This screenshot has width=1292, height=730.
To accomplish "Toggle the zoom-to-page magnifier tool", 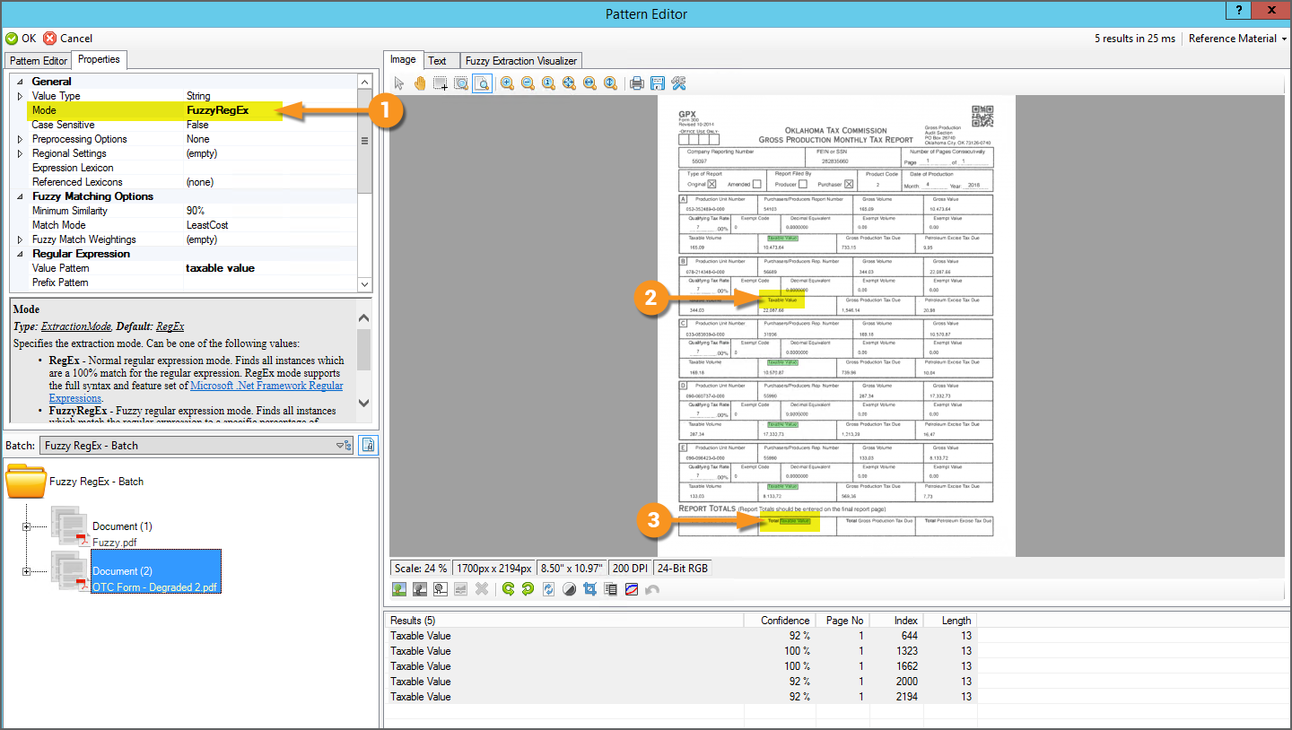I will [482, 83].
